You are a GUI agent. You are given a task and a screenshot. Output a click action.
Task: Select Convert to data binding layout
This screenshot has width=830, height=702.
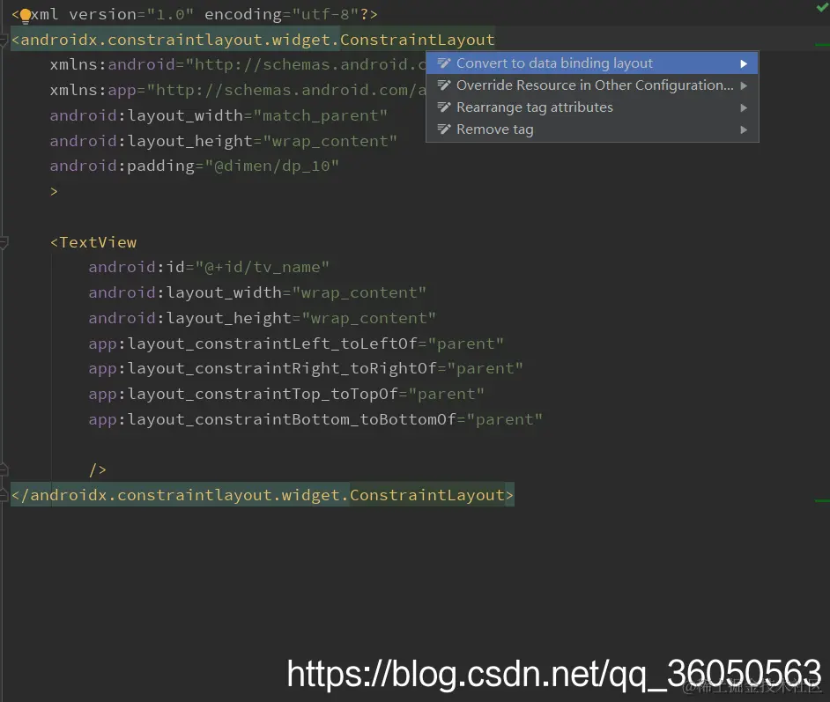(592, 63)
